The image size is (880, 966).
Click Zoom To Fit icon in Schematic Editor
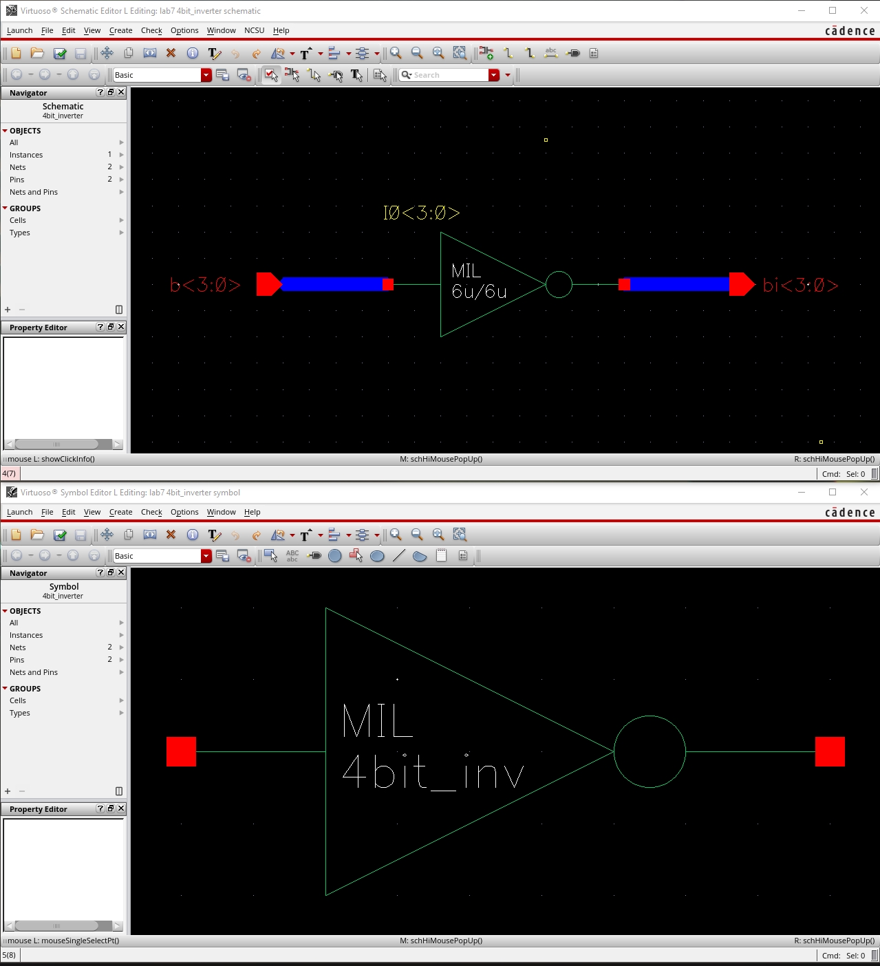pos(438,53)
